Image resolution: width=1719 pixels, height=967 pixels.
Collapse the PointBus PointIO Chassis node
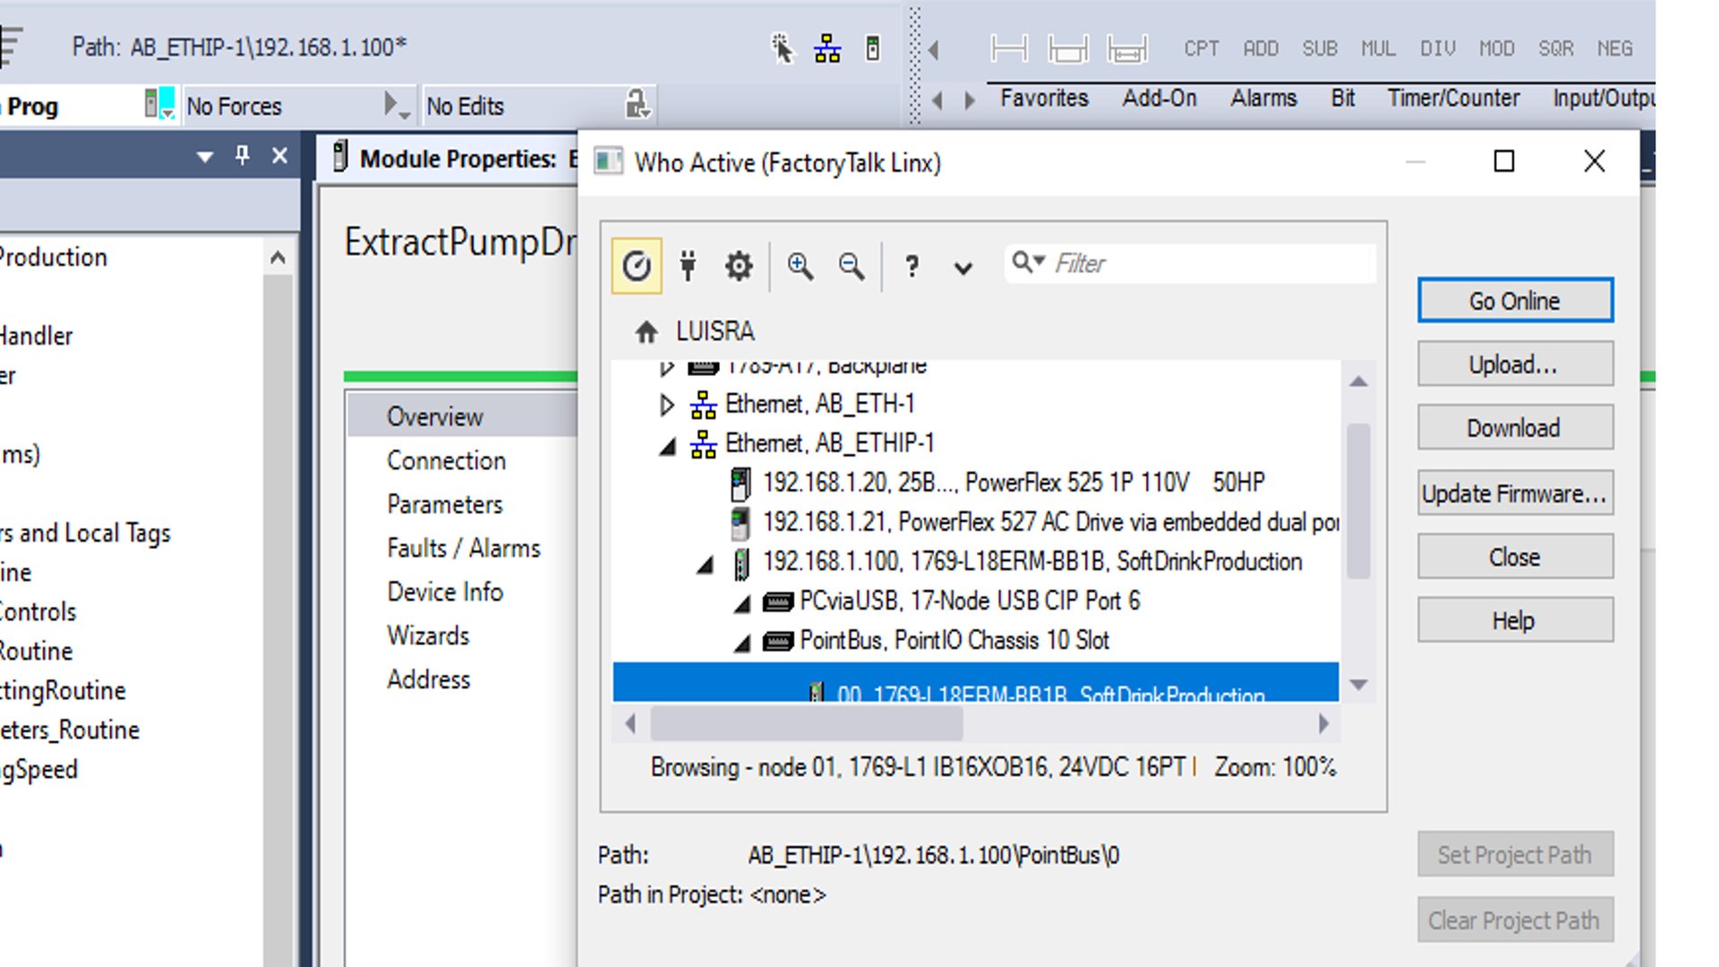(742, 643)
